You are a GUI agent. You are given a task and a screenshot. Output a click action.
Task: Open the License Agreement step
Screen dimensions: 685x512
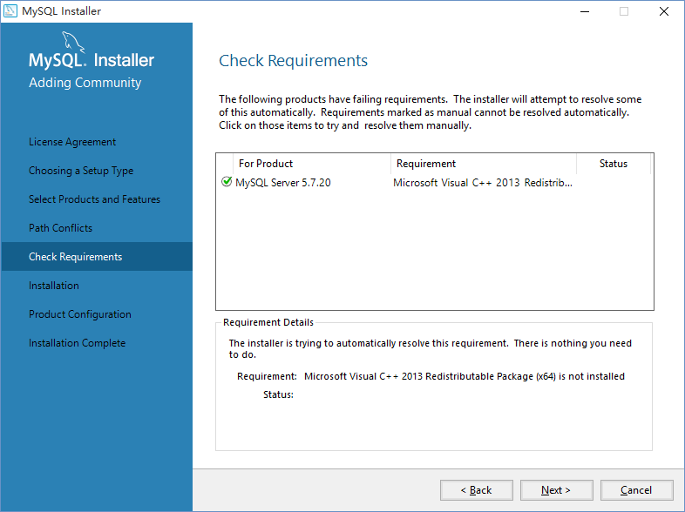(72, 142)
